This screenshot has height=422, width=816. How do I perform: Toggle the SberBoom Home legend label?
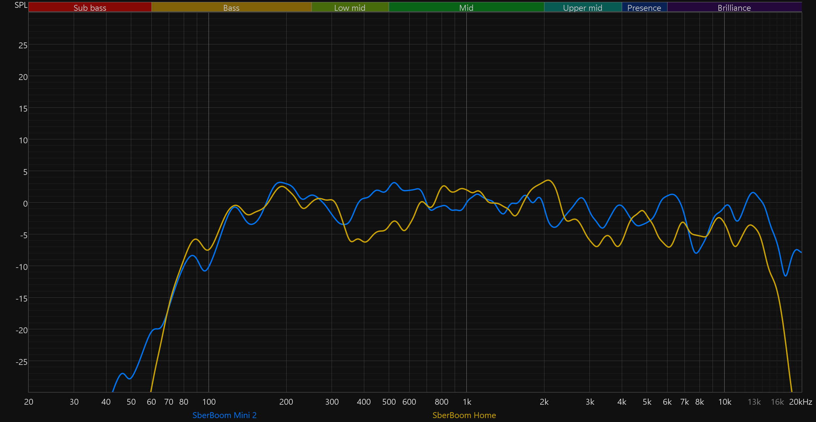click(x=464, y=415)
